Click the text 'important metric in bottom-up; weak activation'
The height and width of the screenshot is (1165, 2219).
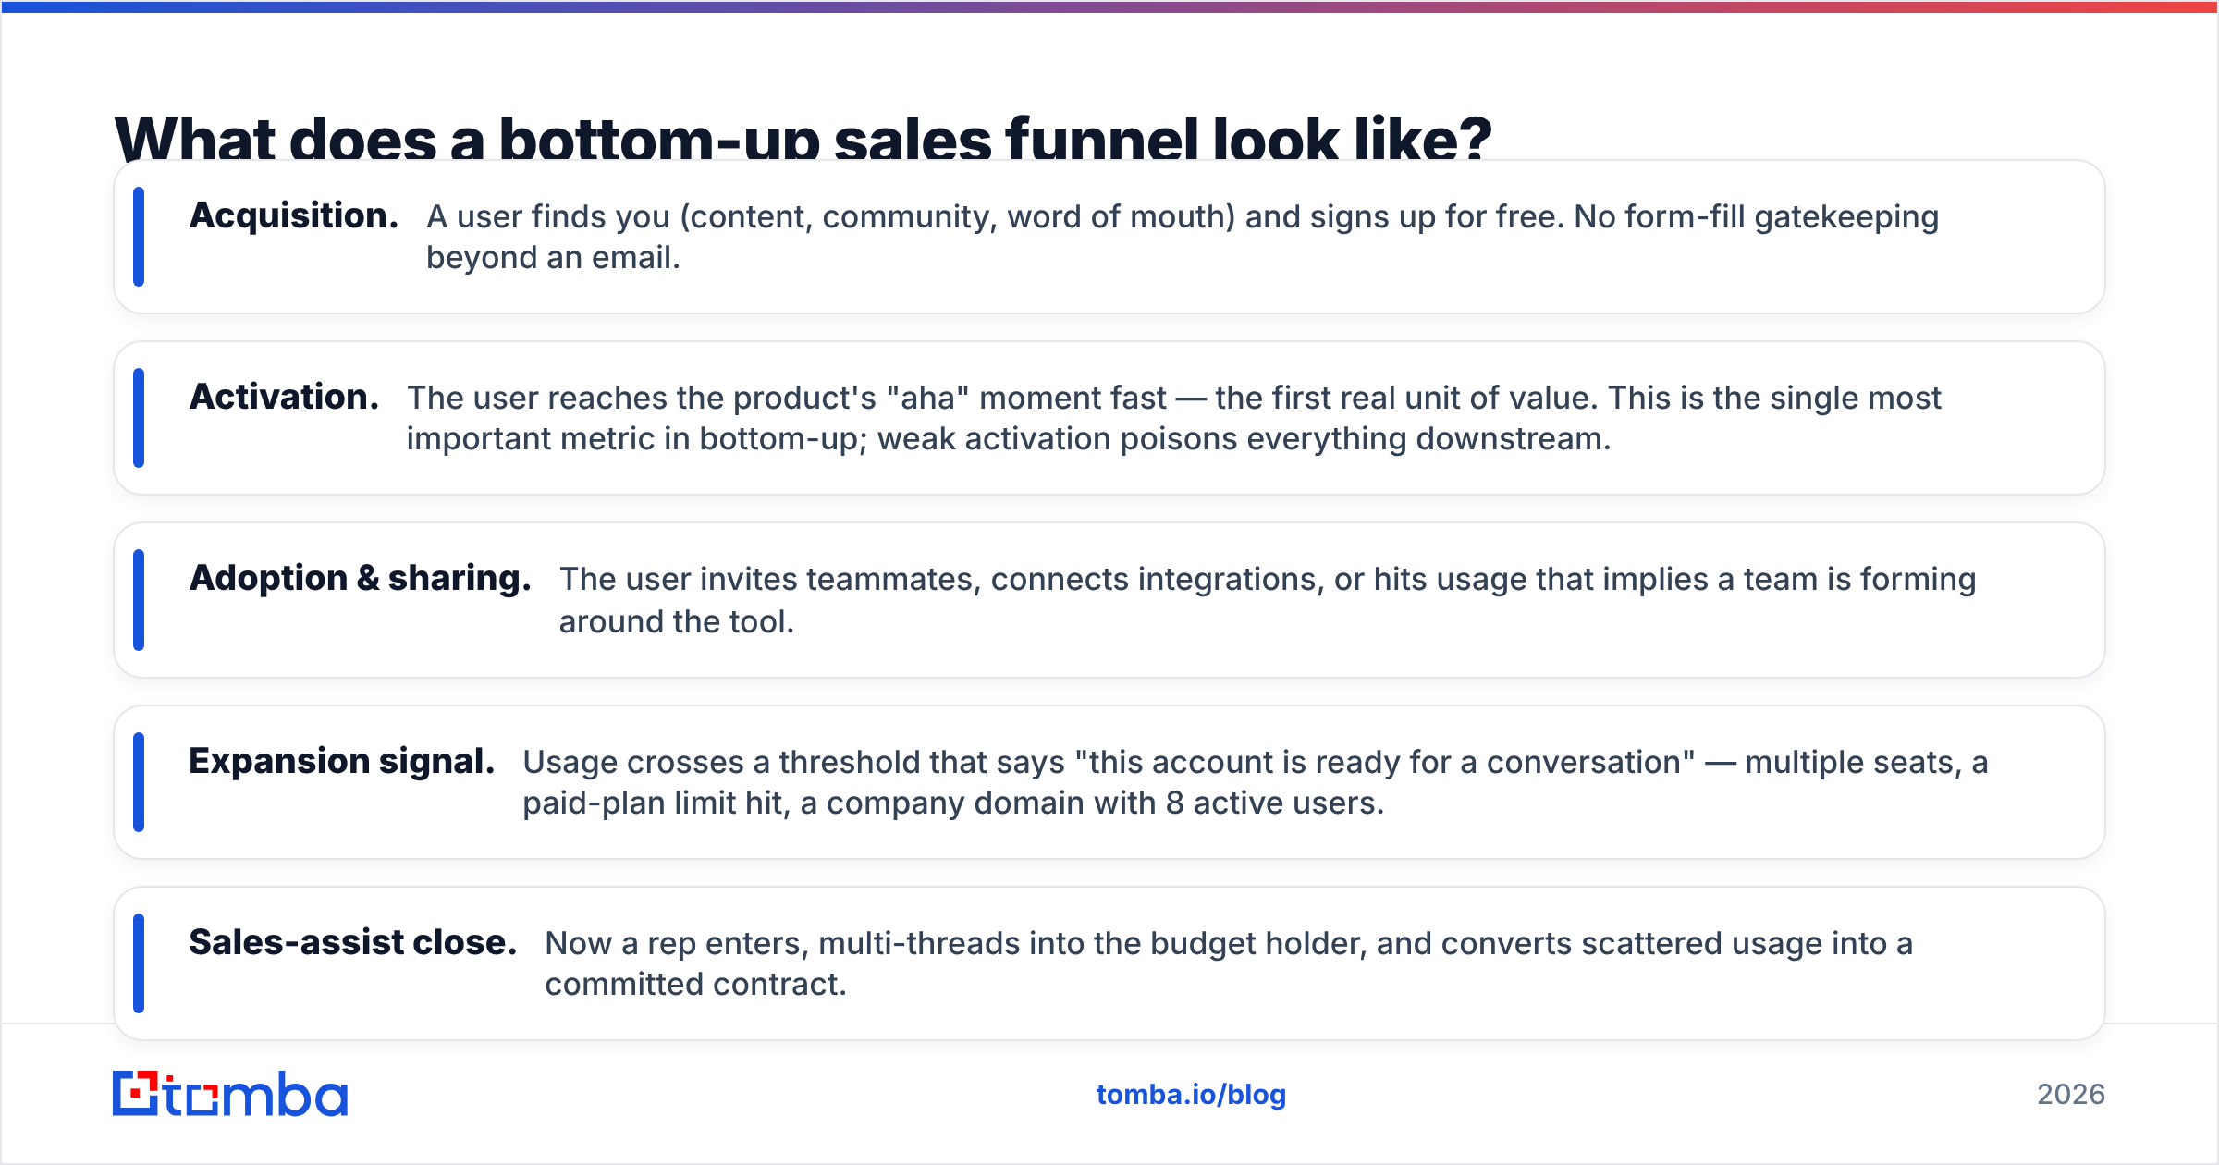click(x=759, y=438)
